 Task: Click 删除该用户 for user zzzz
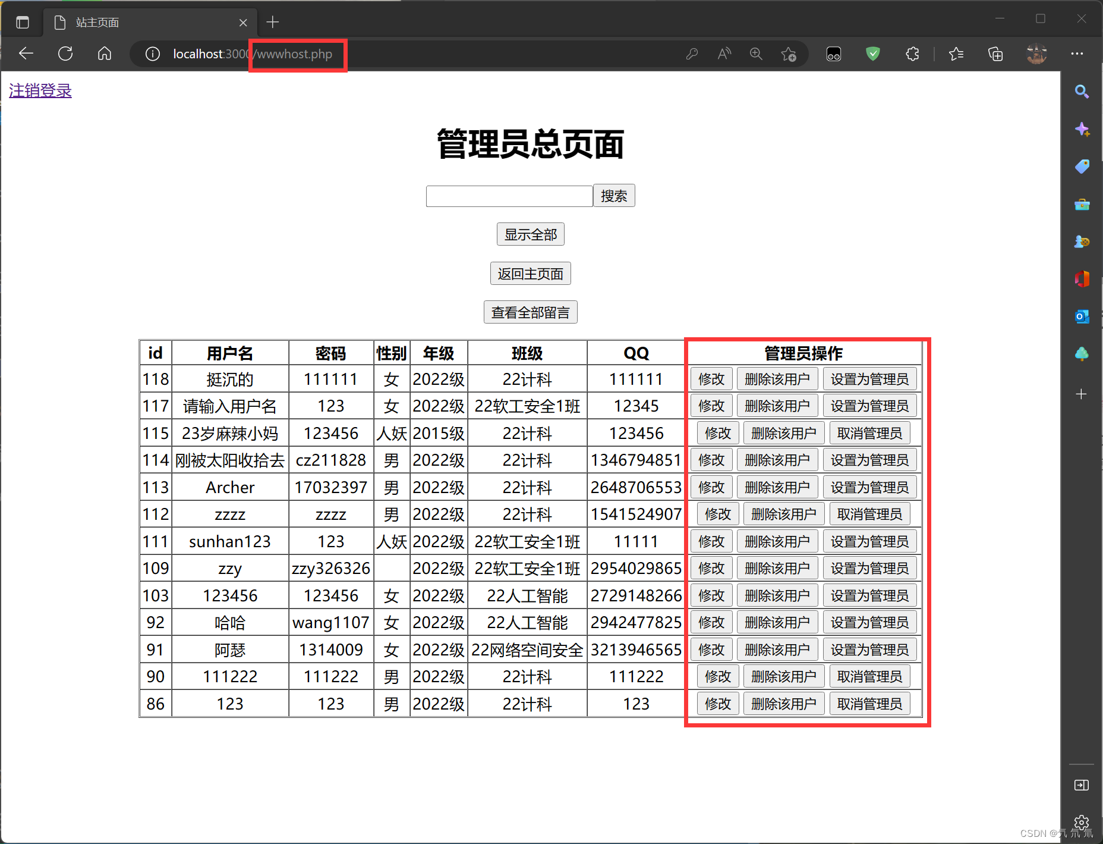[784, 514]
